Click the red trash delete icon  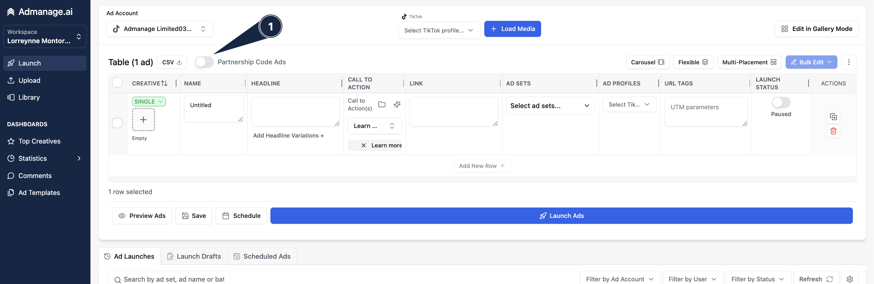(833, 131)
